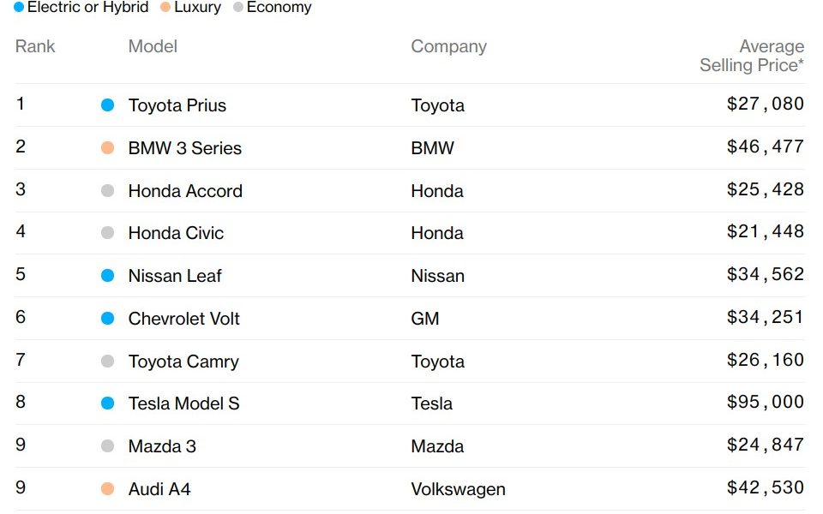This screenshot has height=514, width=823.
Task: Click the orange dot next to Audi A4
Action: point(108,489)
